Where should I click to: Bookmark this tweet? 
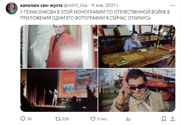click(x=164, y=119)
